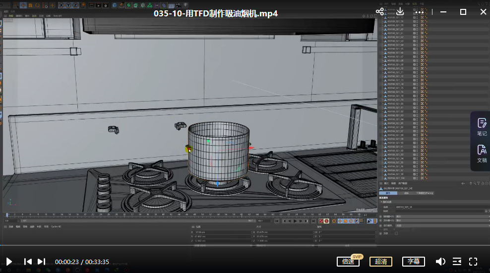Screen dimensions: 490x273
Task: Mute the player volume speaker icon
Action: click(x=440, y=261)
